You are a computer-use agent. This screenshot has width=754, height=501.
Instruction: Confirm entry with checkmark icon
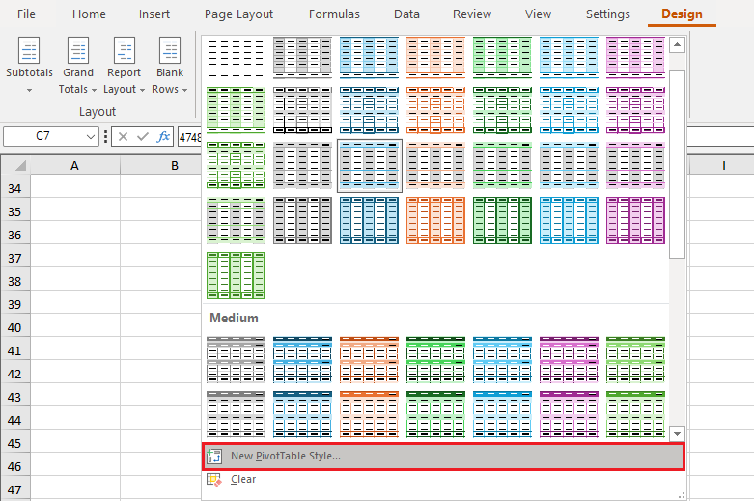click(x=143, y=136)
